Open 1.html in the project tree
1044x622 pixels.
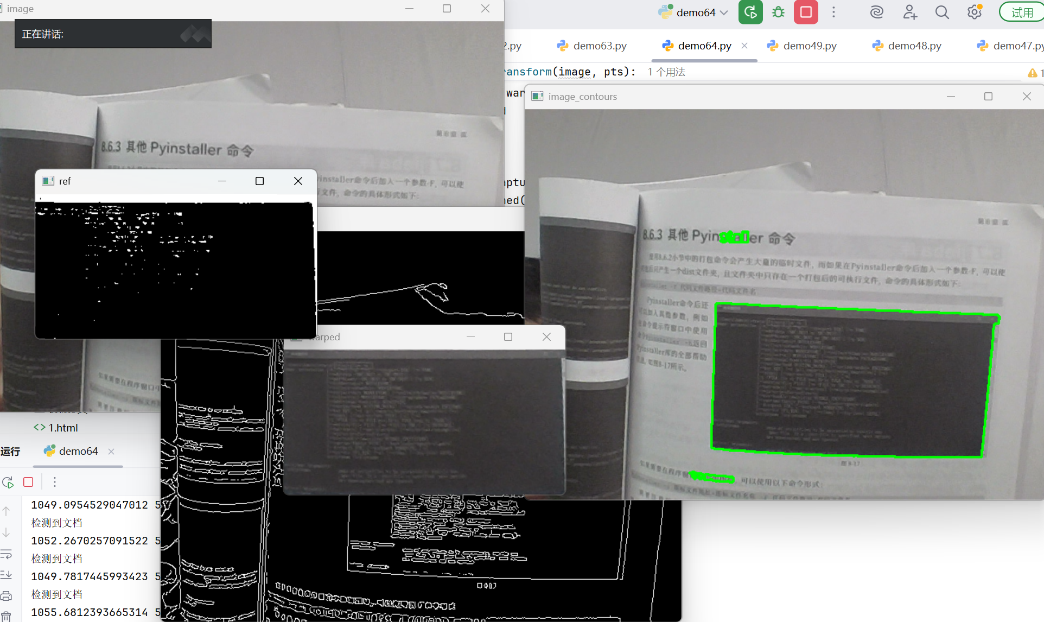pyautogui.click(x=63, y=428)
